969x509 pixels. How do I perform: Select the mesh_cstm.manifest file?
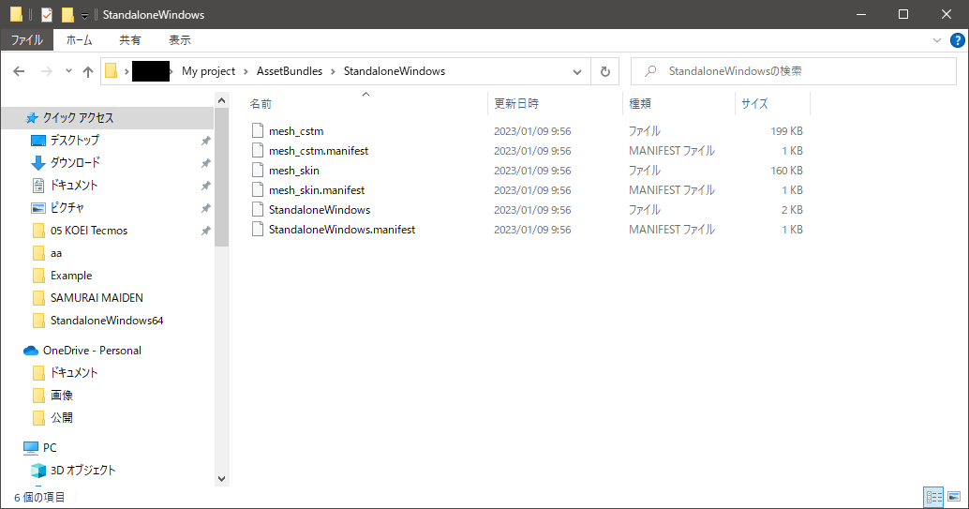click(319, 151)
